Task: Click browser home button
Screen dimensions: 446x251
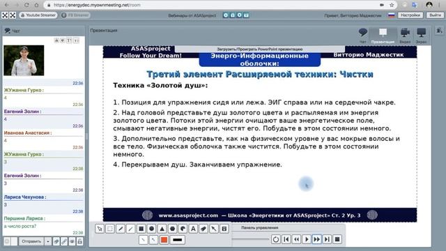Action: coord(37,5)
